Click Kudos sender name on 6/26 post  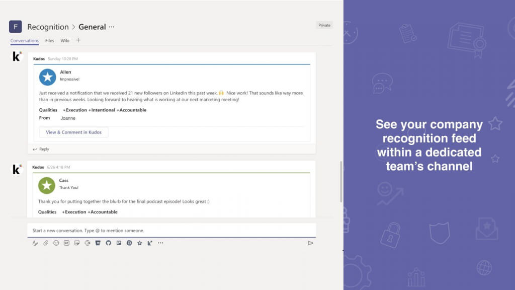click(38, 167)
